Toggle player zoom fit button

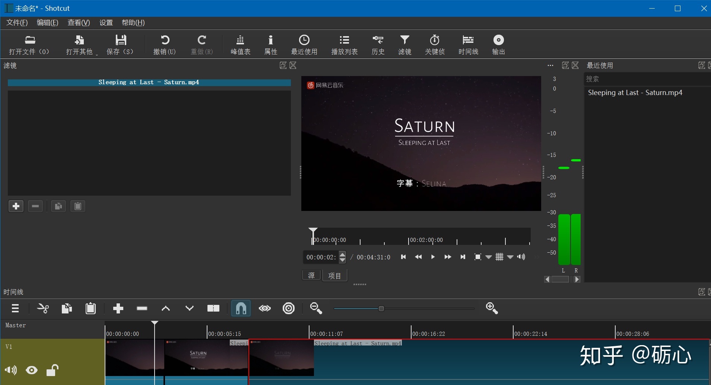(x=478, y=257)
